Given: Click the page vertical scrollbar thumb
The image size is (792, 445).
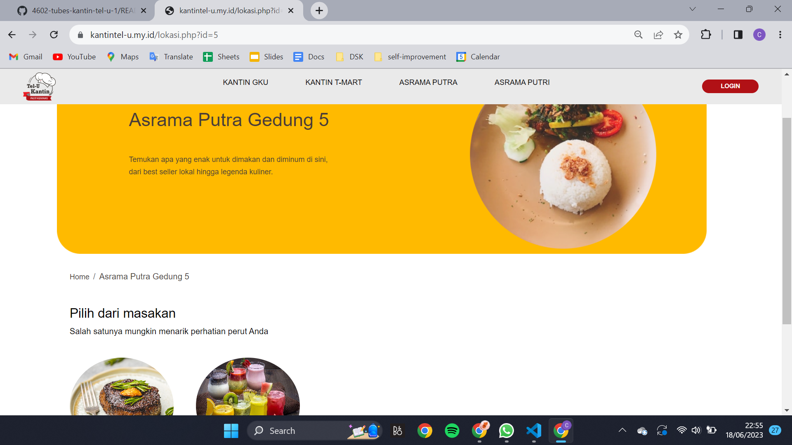Looking at the screenshot, I should coord(787,221).
